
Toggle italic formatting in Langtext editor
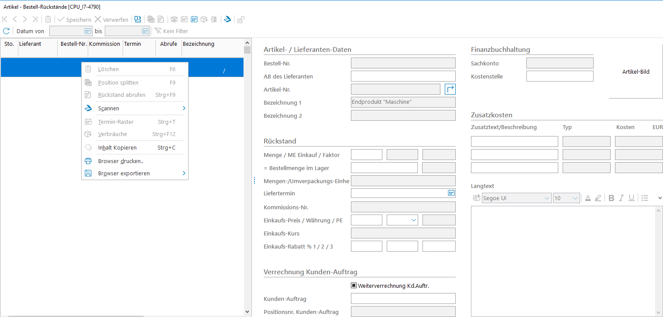tap(621, 198)
